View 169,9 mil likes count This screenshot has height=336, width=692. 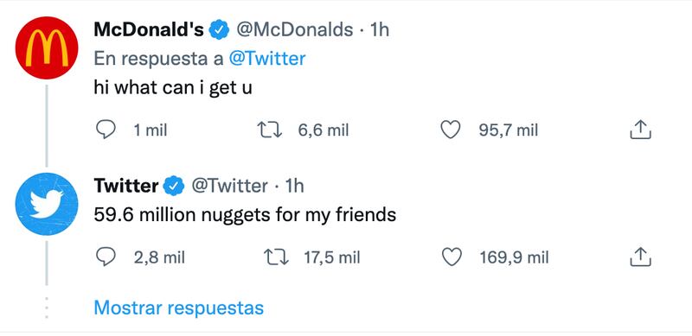coord(514,257)
